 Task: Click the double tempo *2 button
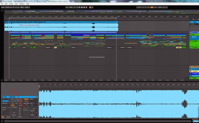[28, 107]
